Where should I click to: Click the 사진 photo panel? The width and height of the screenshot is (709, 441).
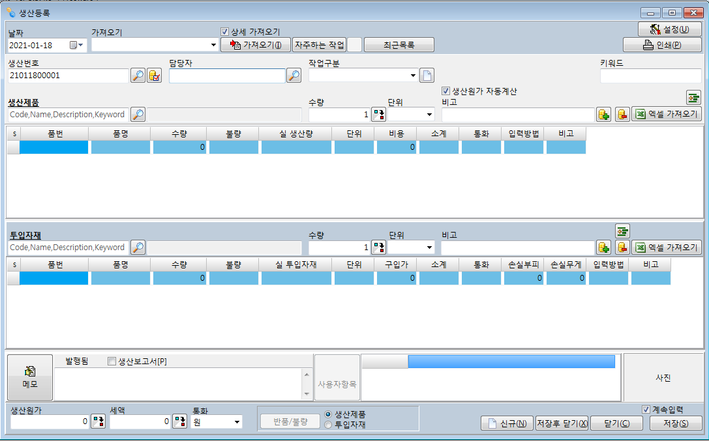pyautogui.click(x=663, y=378)
